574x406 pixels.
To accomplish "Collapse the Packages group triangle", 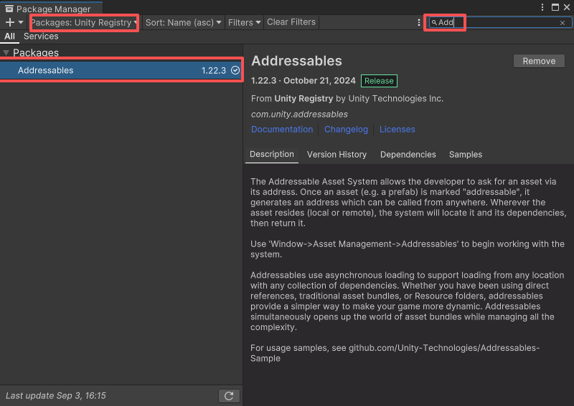I will (x=6, y=53).
